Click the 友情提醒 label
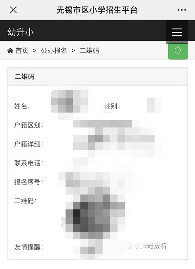The image size is (195, 269). point(28,247)
